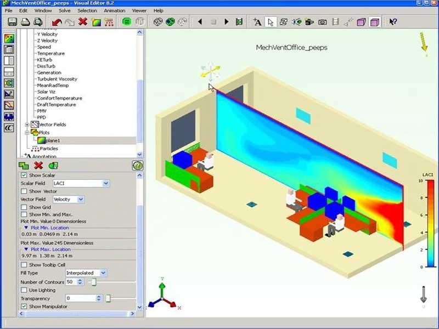The width and height of the screenshot is (439, 329).
Task: Open the Solve menu
Action: [x=64, y=10]
